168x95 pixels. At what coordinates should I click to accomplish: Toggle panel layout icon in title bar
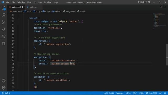(143, 2)
